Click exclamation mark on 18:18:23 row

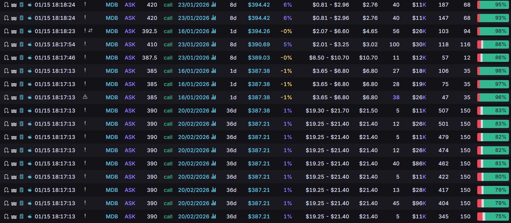[85, 31]
